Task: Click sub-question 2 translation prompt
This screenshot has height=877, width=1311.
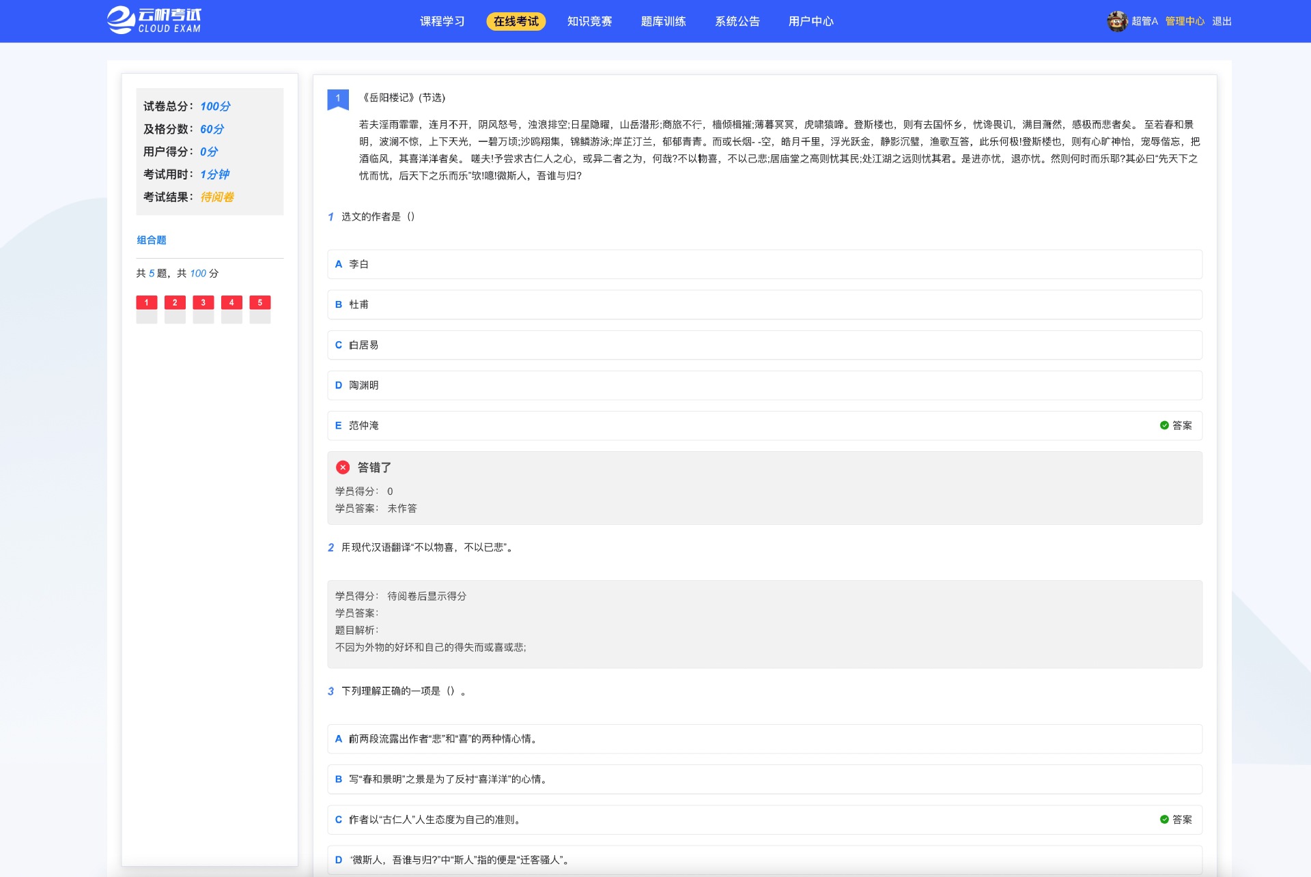Action: pos(427,547)
